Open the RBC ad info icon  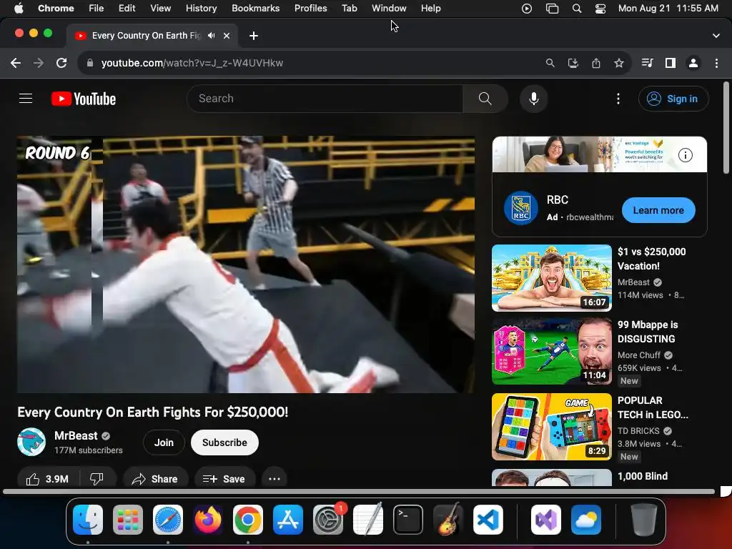pos(685,155)
